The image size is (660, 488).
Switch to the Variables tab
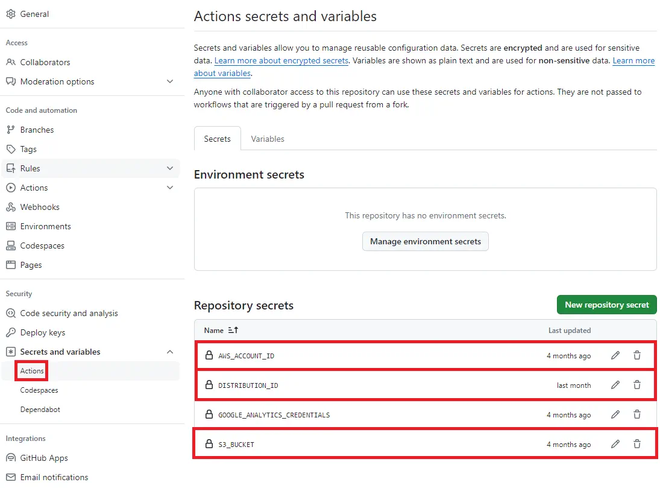(268, 139)
